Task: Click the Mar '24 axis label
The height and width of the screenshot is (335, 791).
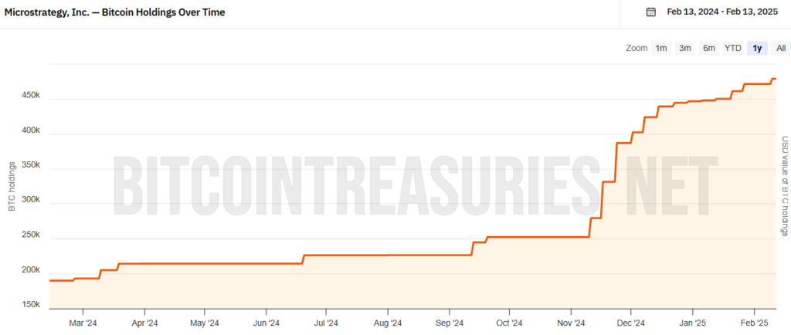Action: coord(83,323)
